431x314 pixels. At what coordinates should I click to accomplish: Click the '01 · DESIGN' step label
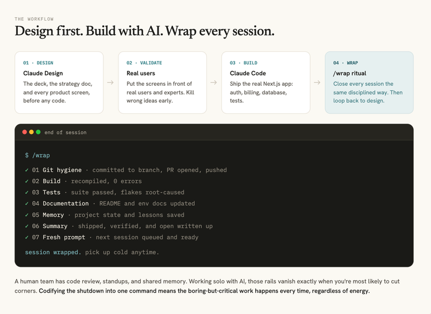(x=38, y=63)
